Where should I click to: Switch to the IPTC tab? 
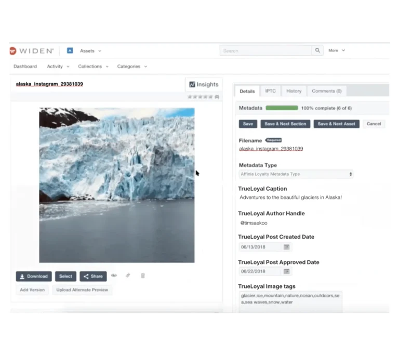tap(270, 91)
